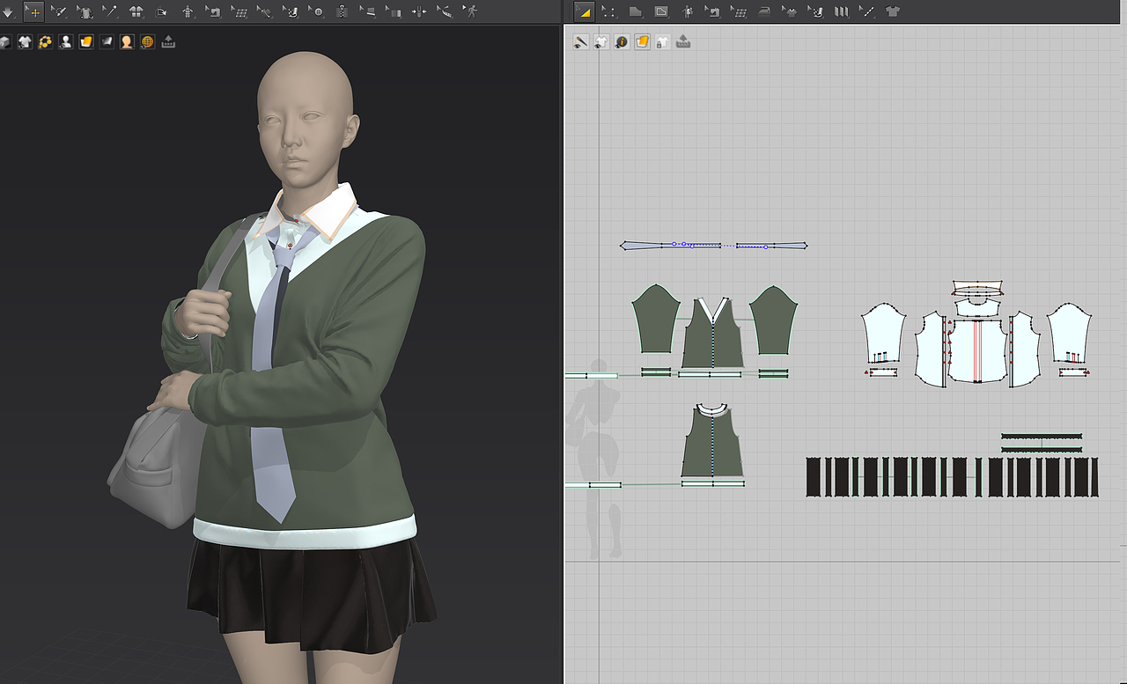The image size is (1127, 684).
Task: Toggle the yellow circles display icon in 3D view
Action: click(45, 41)
